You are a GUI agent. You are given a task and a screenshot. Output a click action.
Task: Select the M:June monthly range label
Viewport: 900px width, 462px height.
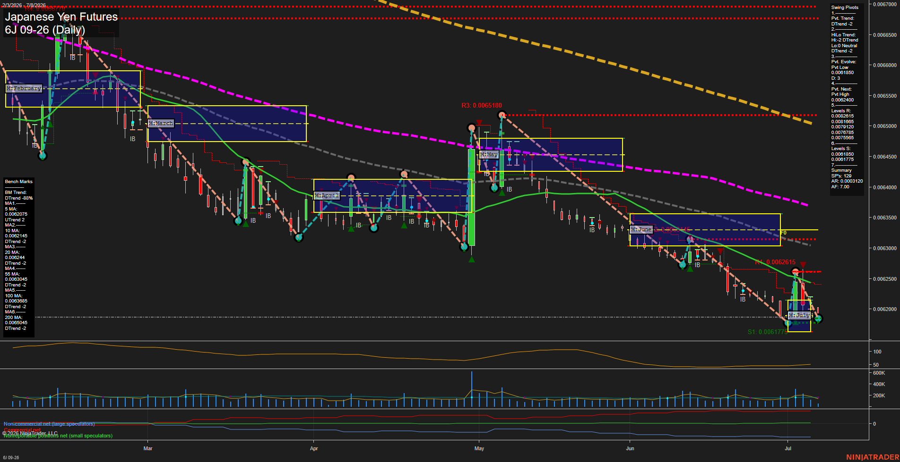coord(641,229)
